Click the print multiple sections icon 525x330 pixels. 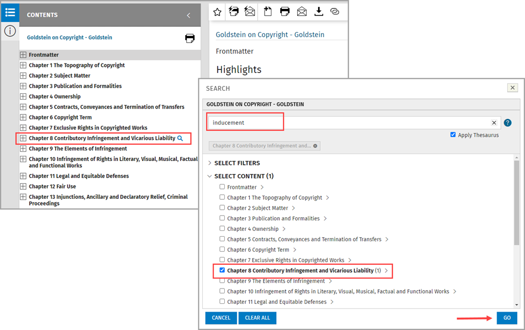(234, 12)
